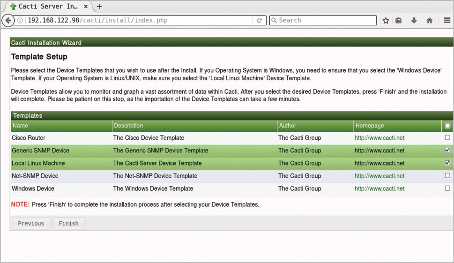454x263 pixels.
Task: Click the browser back arrow button
Action: 8,21
